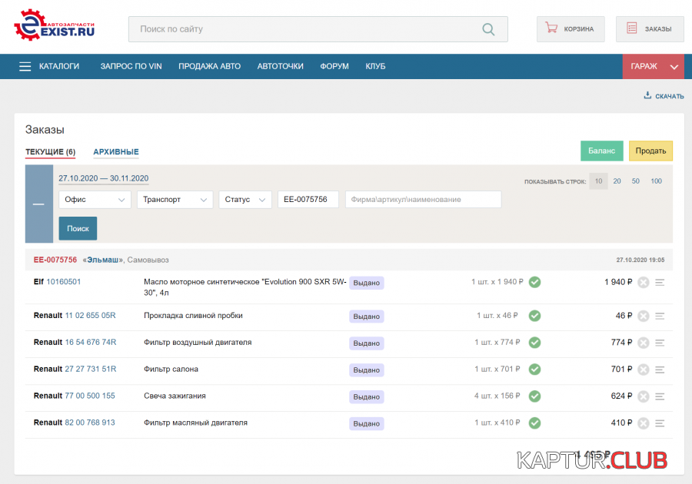Open row menu lines for 410 ₽ item
The width and height of the screenshot is (692, 484).
pyautogui.click(x=660, y=423)
